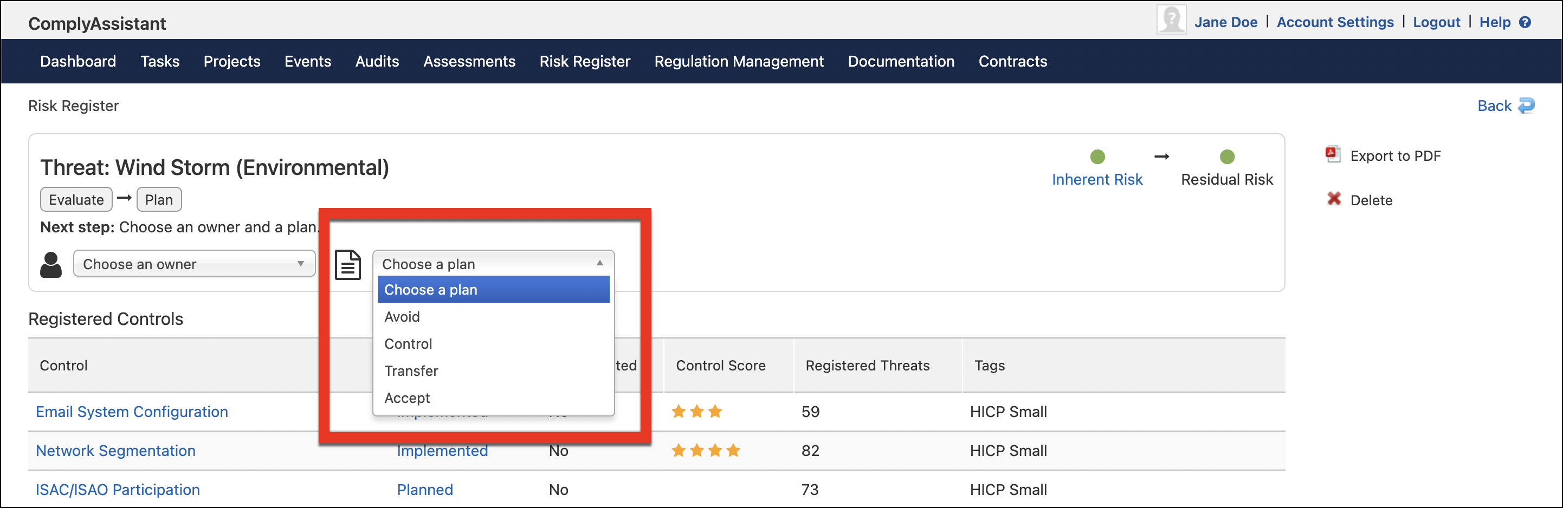Open the Assessments tab
The image size is (1563, 508).
(x=470, y=61)
